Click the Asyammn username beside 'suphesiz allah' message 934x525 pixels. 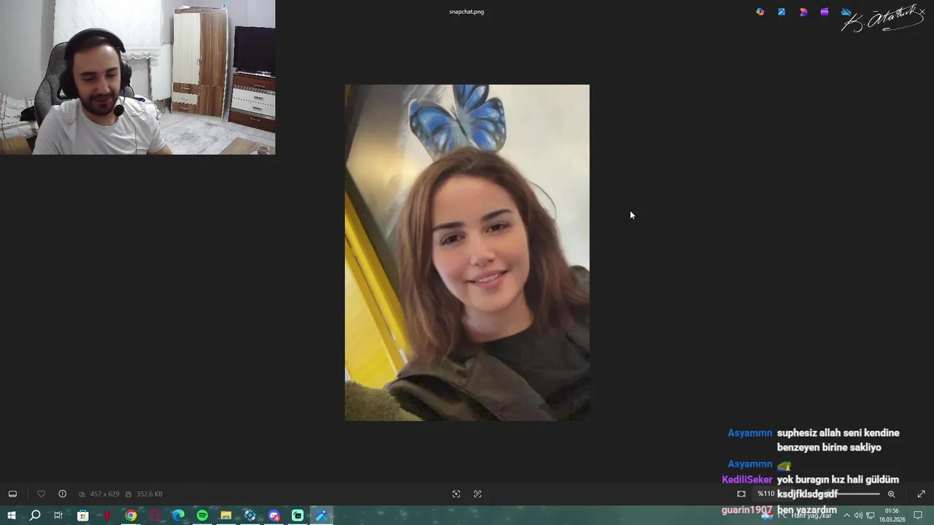click(x=749, y=433)
